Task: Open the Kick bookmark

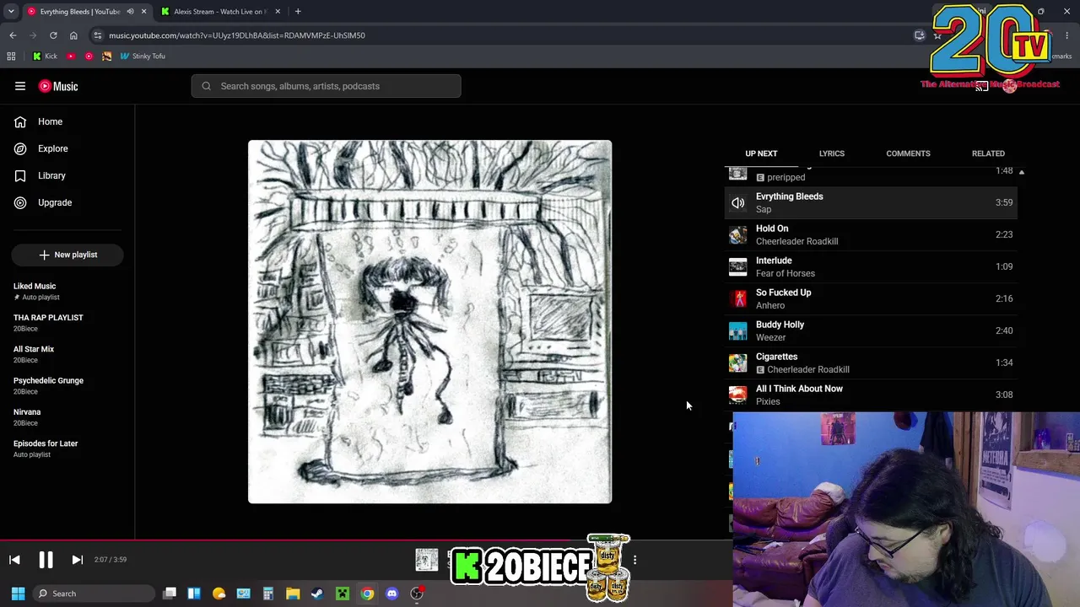Action: (x=45, y=56)
